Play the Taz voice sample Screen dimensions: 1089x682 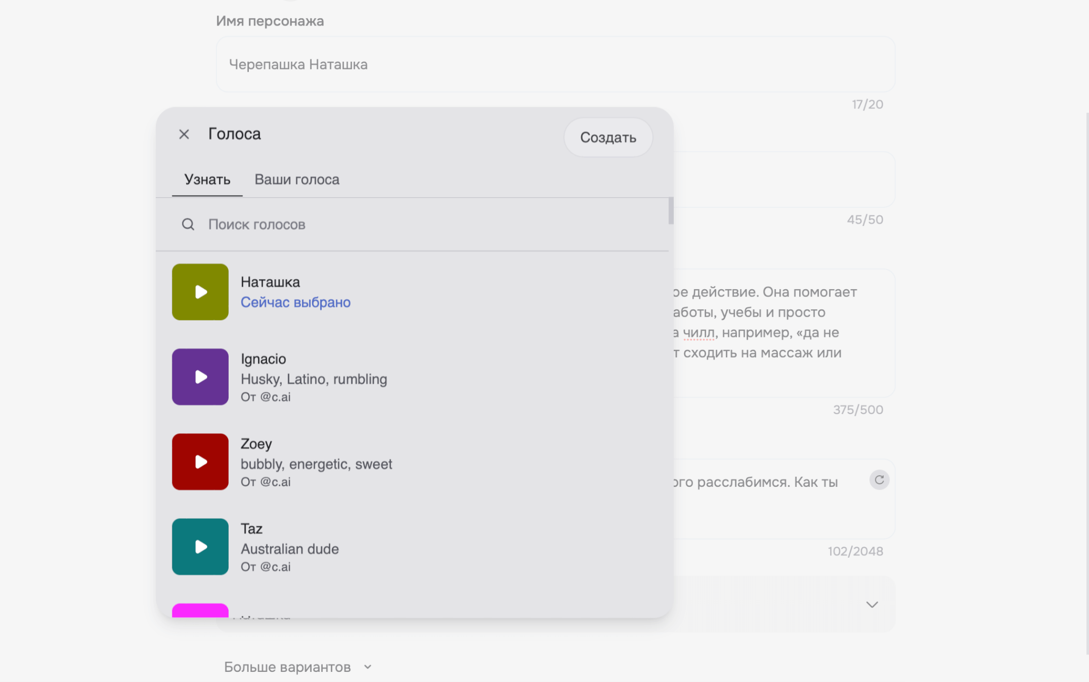200,546
